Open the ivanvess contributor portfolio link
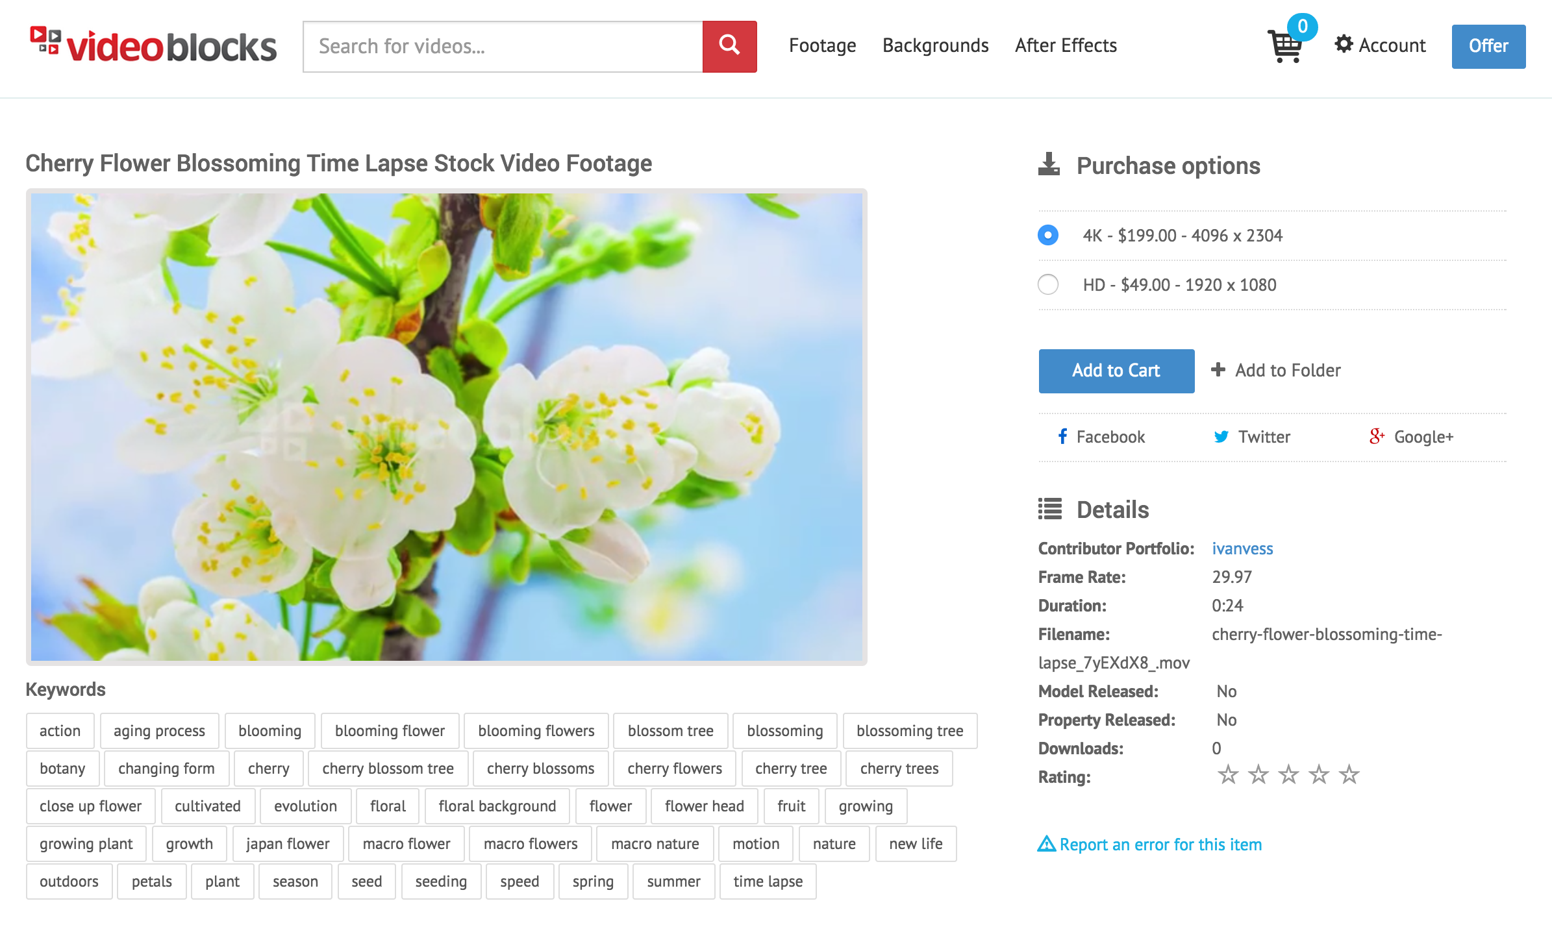This screenshot has height=936, width=1552. point(1242,548)
